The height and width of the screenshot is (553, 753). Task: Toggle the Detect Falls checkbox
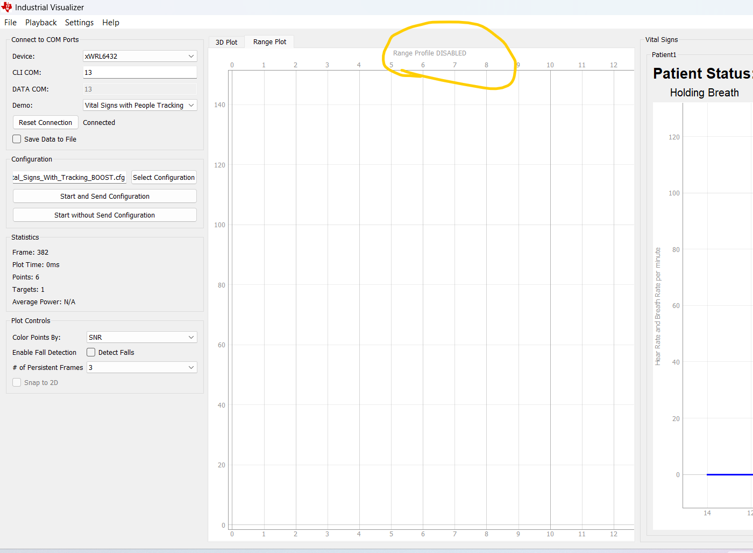[91, 352]
